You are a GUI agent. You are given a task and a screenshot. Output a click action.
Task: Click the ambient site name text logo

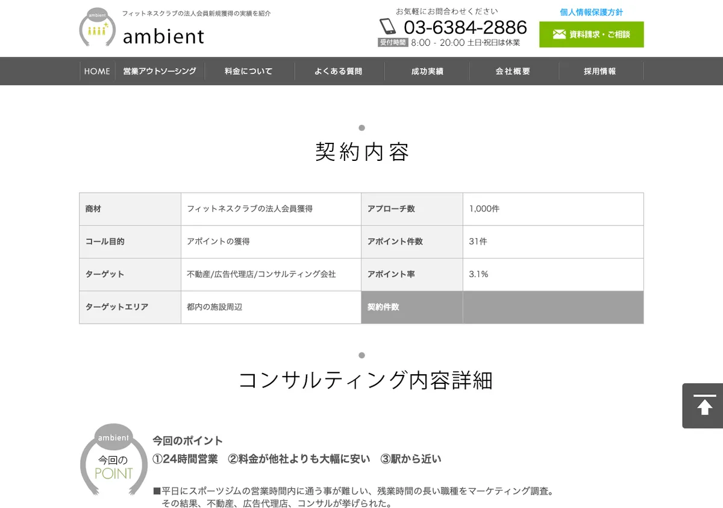point(163,36)
